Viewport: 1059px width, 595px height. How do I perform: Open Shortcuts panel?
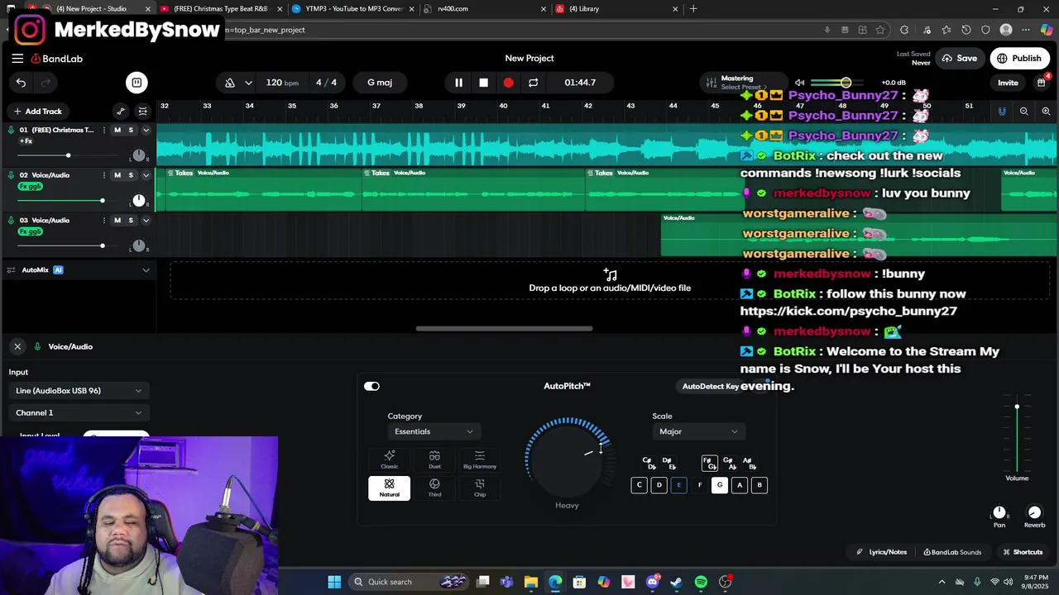point(1023,552)
